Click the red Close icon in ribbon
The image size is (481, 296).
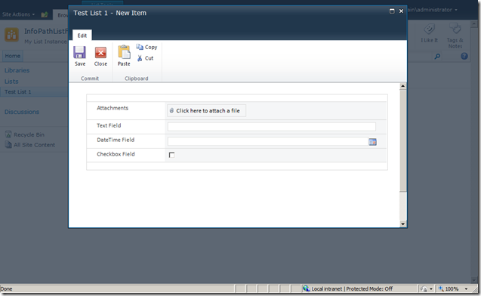tap(100, 52)
